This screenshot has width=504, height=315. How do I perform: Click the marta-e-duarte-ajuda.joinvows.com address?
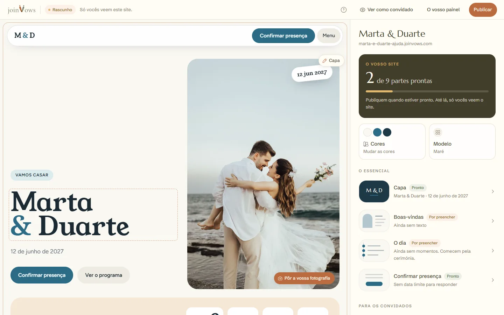[395, 44]
